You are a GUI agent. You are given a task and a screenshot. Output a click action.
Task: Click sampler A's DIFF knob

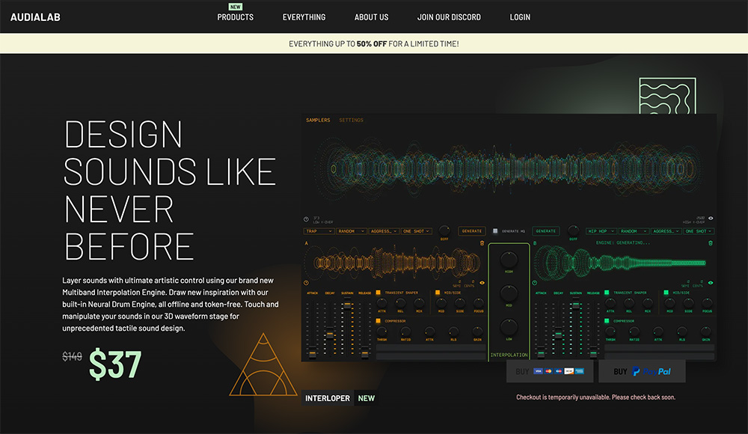[x=444, y=230]
